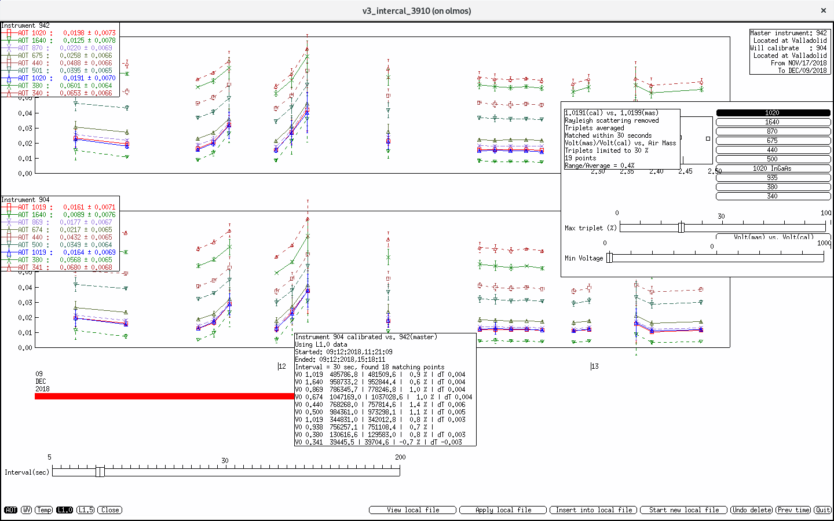Image resolution: width=834 pixels, height=521 pixels.
Task: Click the 'Instrument 904 calibrated vs. 942(master)' line
Action: [x=366, y=337]
